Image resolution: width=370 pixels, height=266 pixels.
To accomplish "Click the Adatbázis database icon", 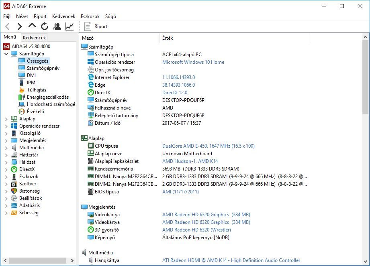I will (14, 205).
